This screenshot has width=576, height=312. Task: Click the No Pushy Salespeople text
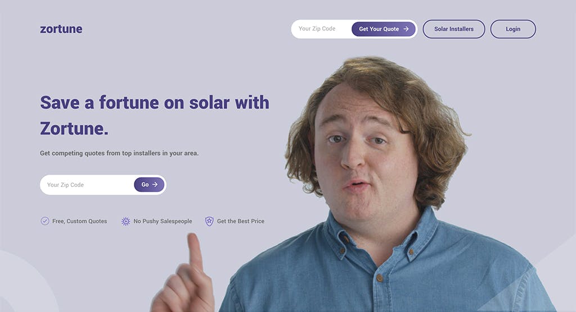click(x=163, y=221)
